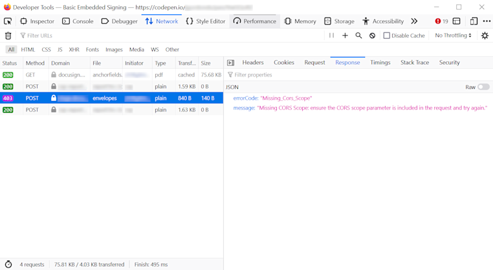Open the Inspector panel
This screenshot has height=270, width=493.
click(37, 21)
